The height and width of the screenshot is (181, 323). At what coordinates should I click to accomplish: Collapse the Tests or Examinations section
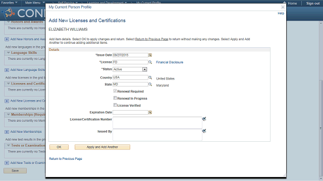(9, 145)
